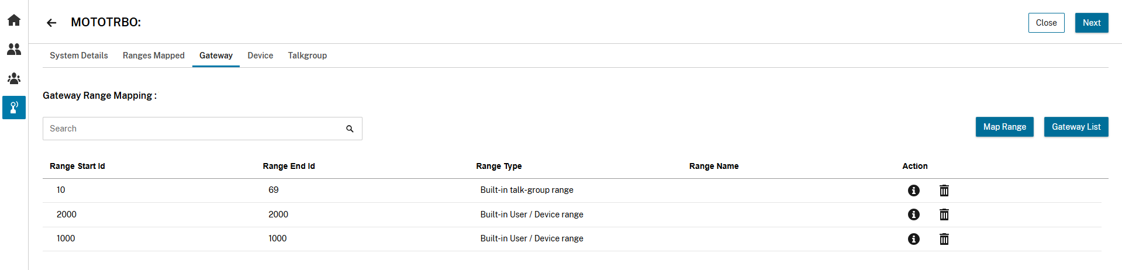Delete the talk-group range 10-69

[944, 191]
